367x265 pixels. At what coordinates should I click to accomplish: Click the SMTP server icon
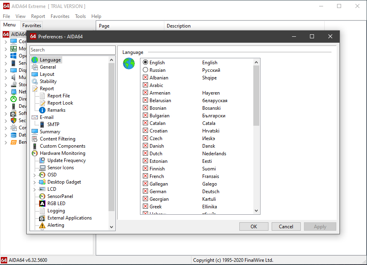point(42,125)
